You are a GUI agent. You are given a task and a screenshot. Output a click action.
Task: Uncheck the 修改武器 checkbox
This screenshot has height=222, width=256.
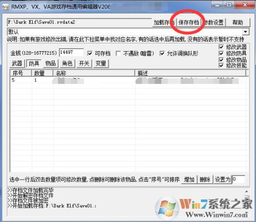click(x=221, y=47)
